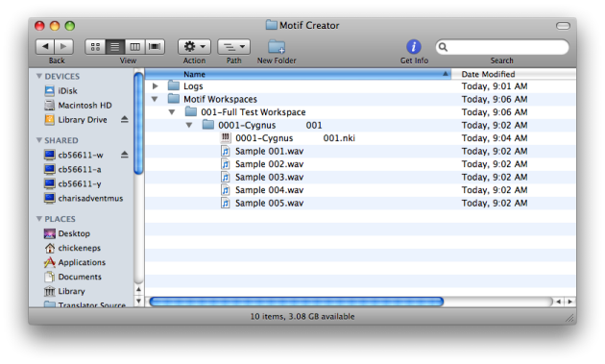
Task: Open the Action gear dropdown menu
Action: (x=194, y=47)
